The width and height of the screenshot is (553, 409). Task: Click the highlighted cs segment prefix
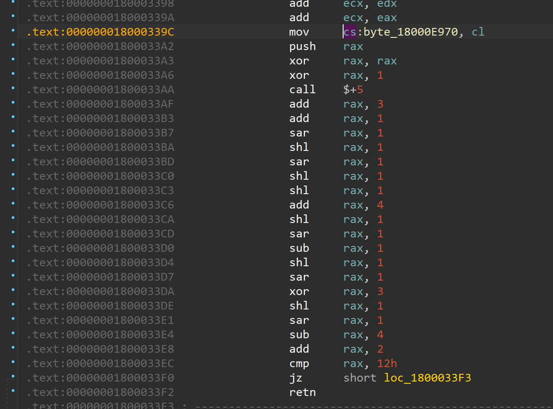(x=349, y=32)
